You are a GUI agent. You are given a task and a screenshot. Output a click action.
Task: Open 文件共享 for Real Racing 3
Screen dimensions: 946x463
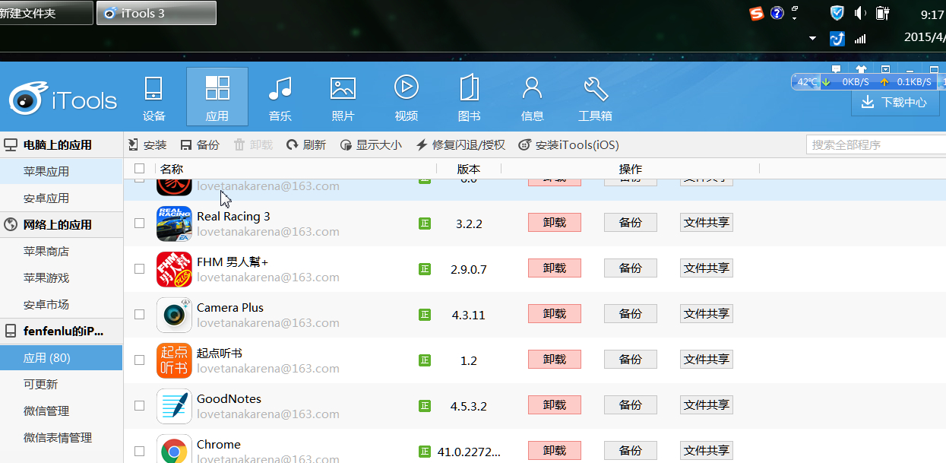coord(707,222)
